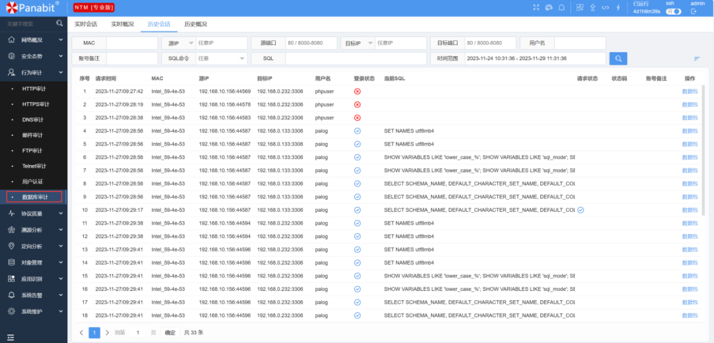Click the bell icon for 系统告警
This screenshot has width=714, height=343.
(x=11, y=295)
